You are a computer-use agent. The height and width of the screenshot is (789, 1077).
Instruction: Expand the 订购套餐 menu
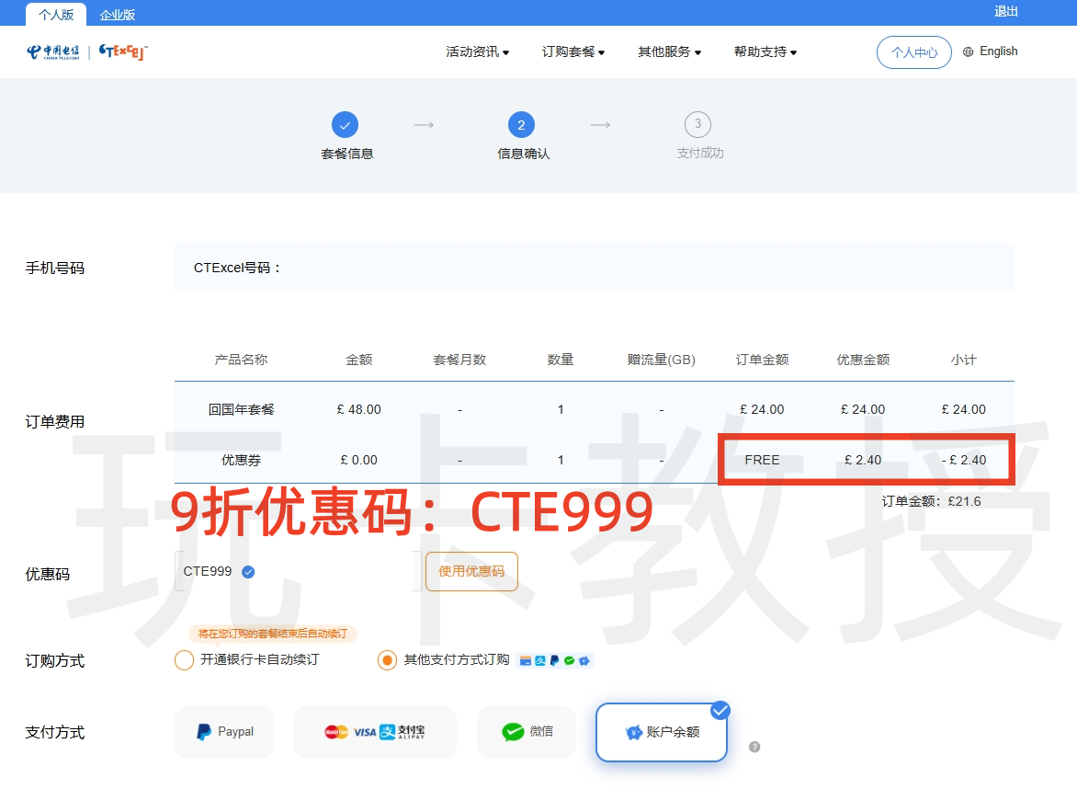click(x=573, y=51)
